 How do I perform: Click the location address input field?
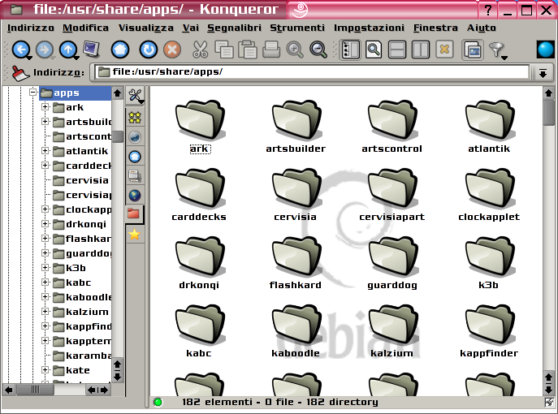pos(312,72)
